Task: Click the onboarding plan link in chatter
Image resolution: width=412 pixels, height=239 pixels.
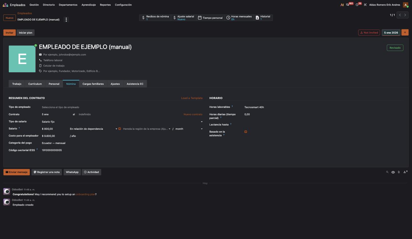Action: 86,194
